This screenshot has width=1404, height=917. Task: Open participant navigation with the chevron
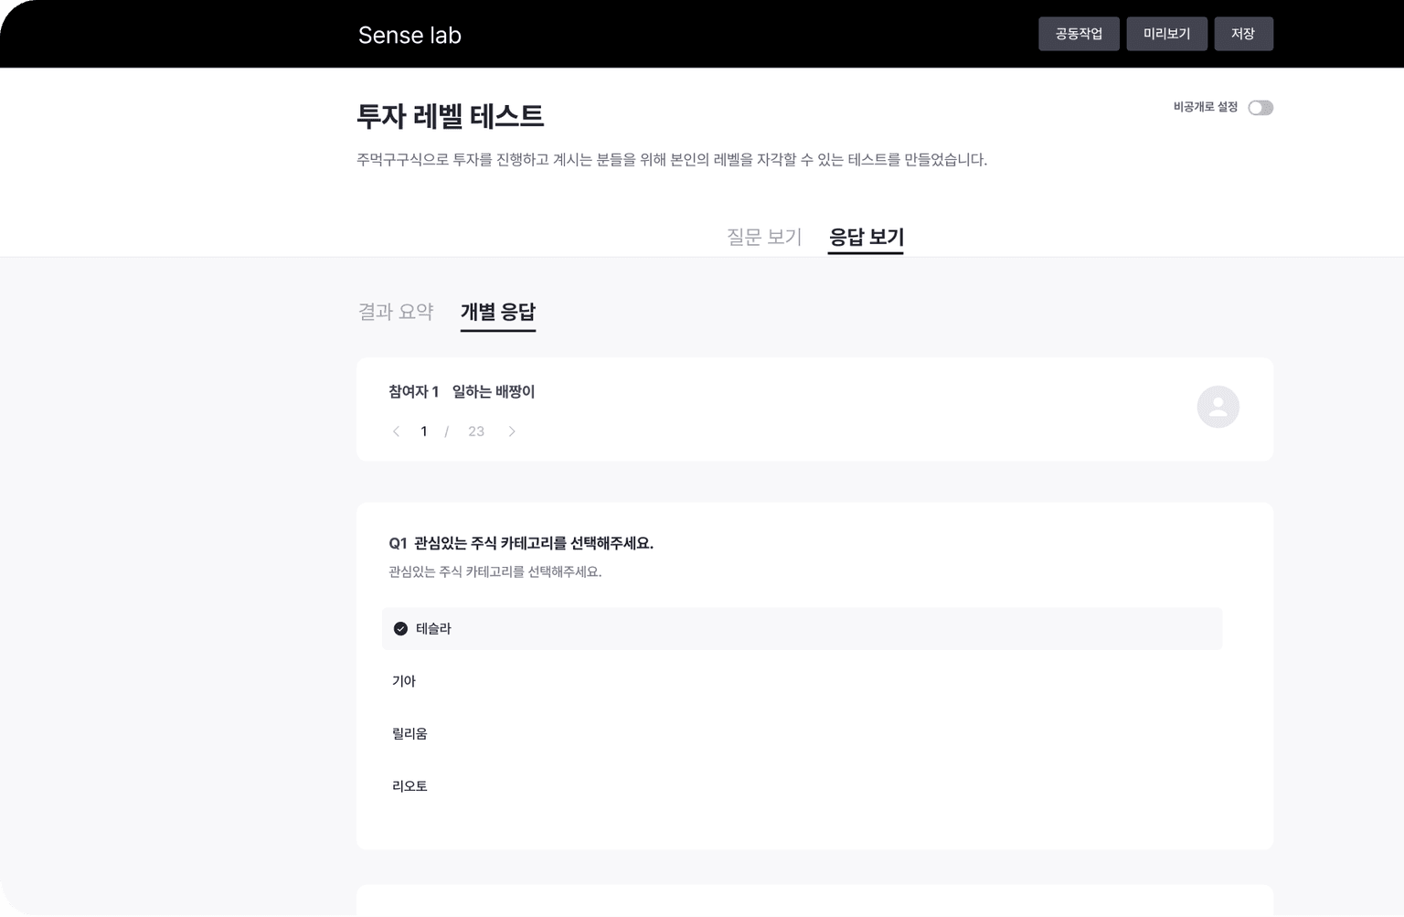click(x=512, y=431)
